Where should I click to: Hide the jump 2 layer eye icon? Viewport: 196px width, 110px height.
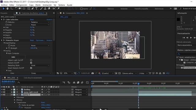(2, 95)
